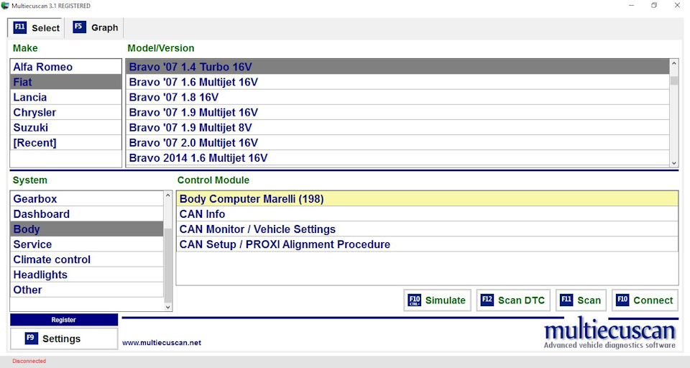Select [Recent] in Make list

click(x=65, y=142)
